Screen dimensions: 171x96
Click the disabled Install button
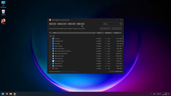105,29
